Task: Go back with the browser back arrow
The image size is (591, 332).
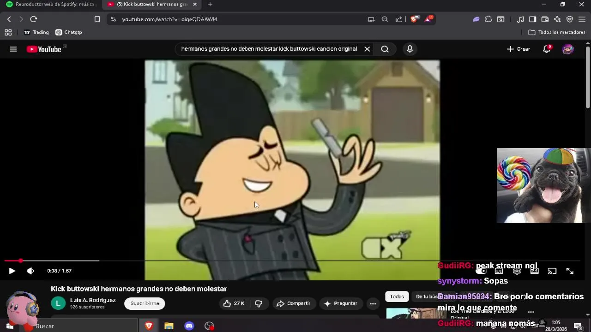Action: (9, 19)
